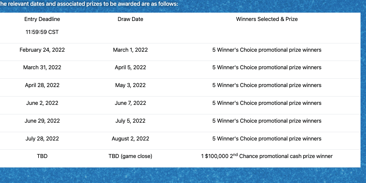Select the April 28, 2022 entry deadline
The height and width of the screenshot is (183, 366).
point(42,85)
